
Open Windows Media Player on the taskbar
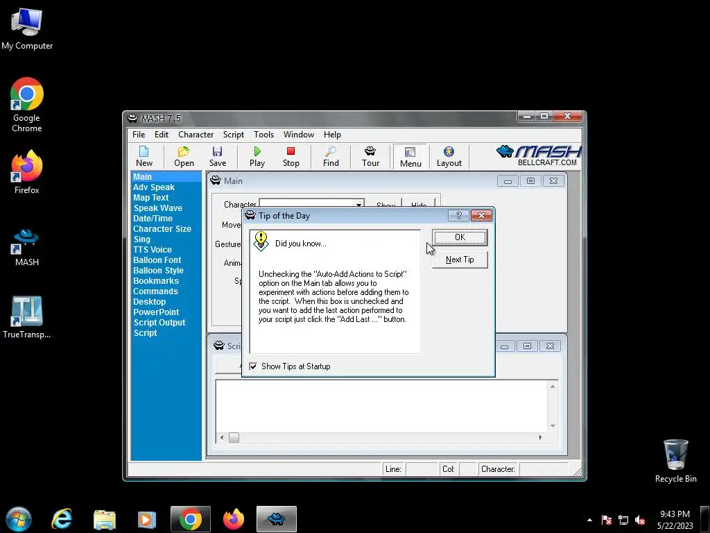(x=146, y=519)
